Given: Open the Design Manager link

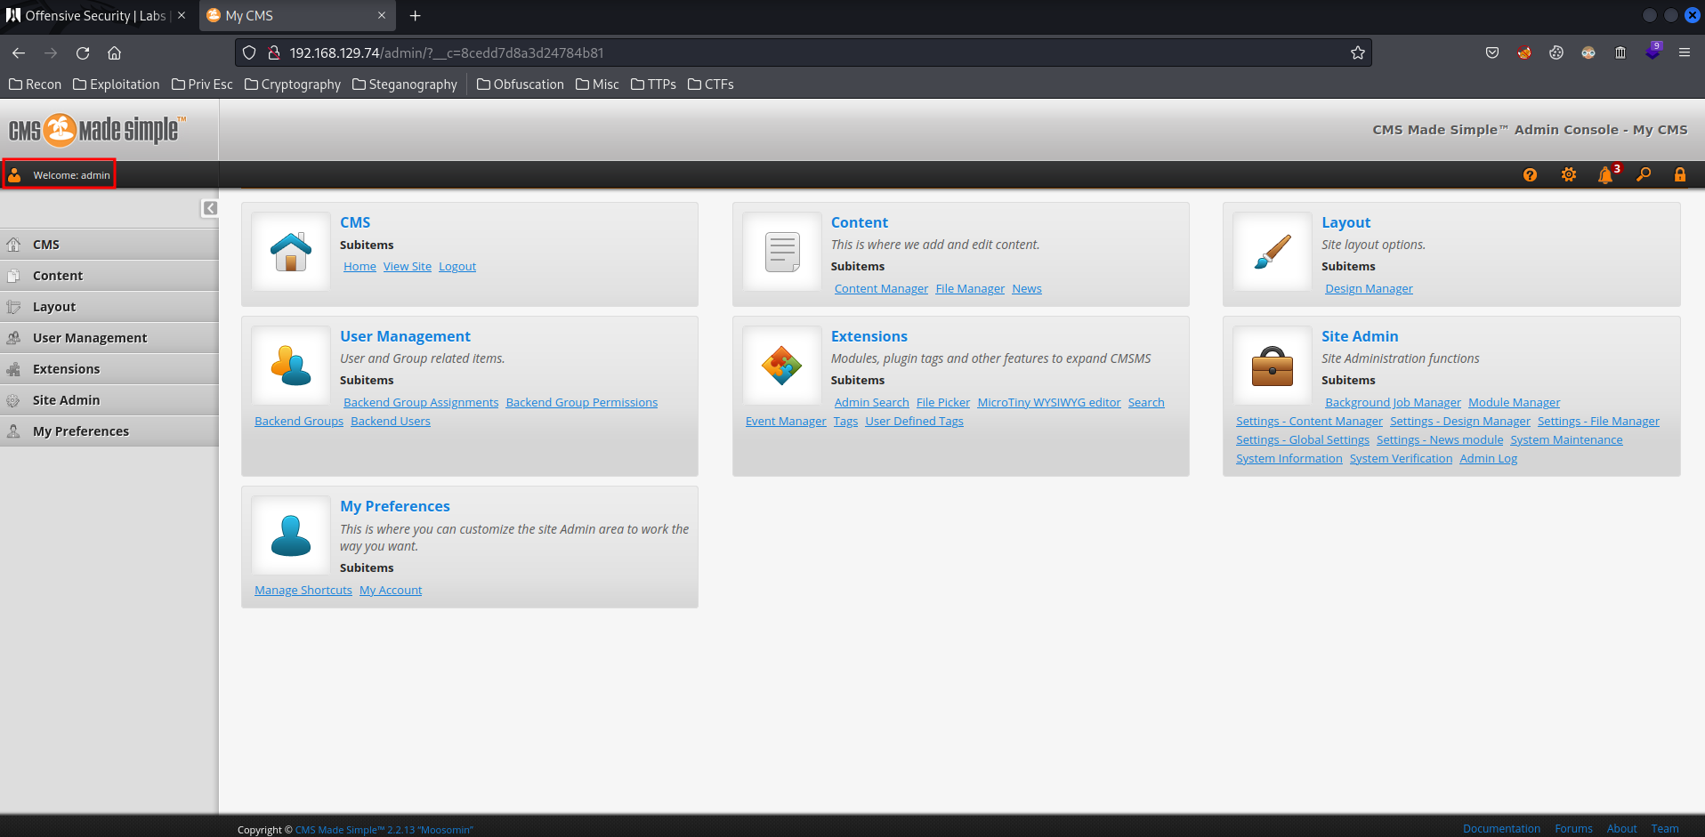Looking at the screenshot, I should [x=1369, y=289].
